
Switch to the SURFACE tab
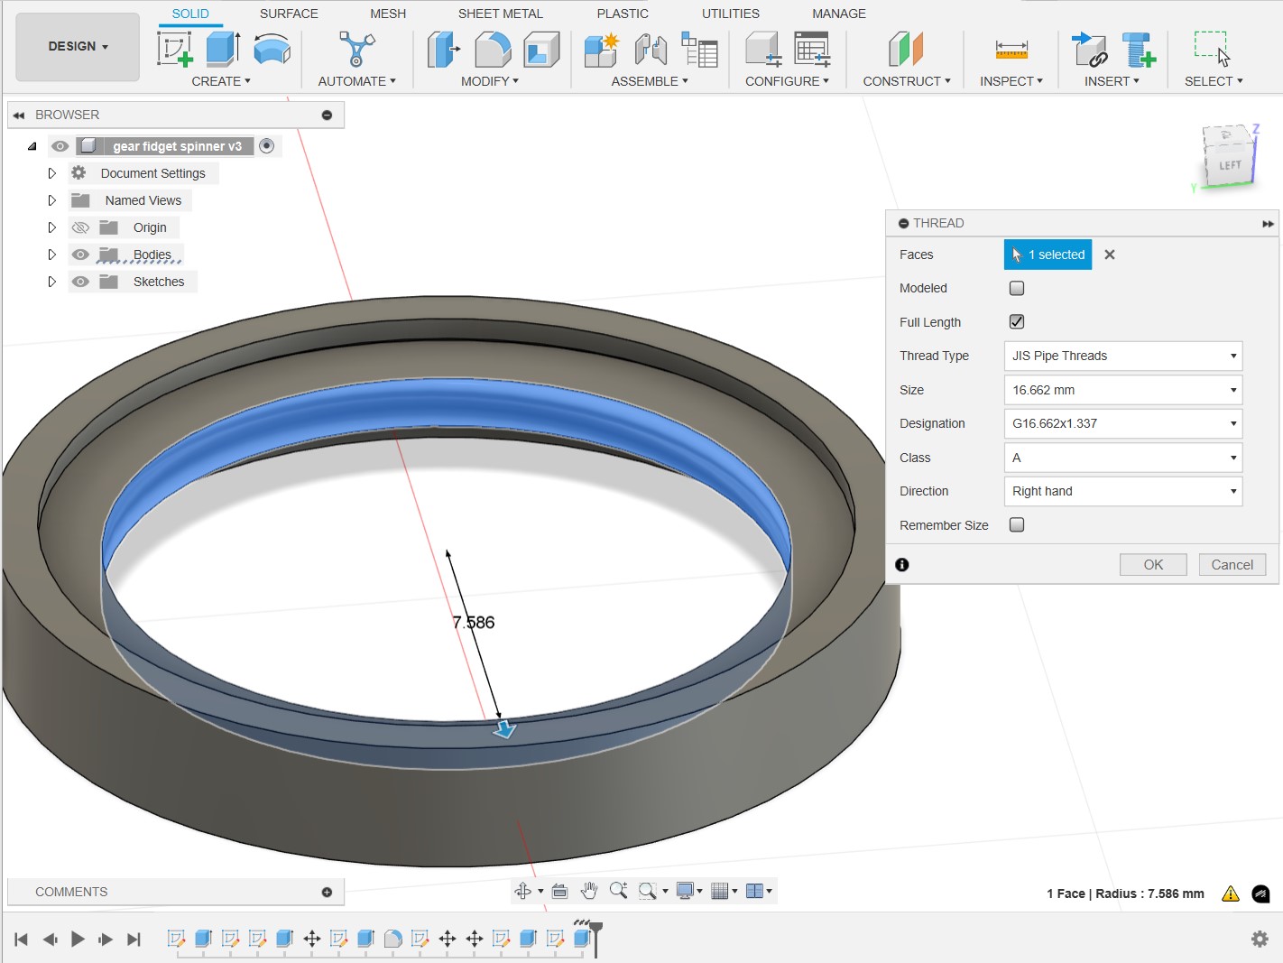[x=289, y=14]
